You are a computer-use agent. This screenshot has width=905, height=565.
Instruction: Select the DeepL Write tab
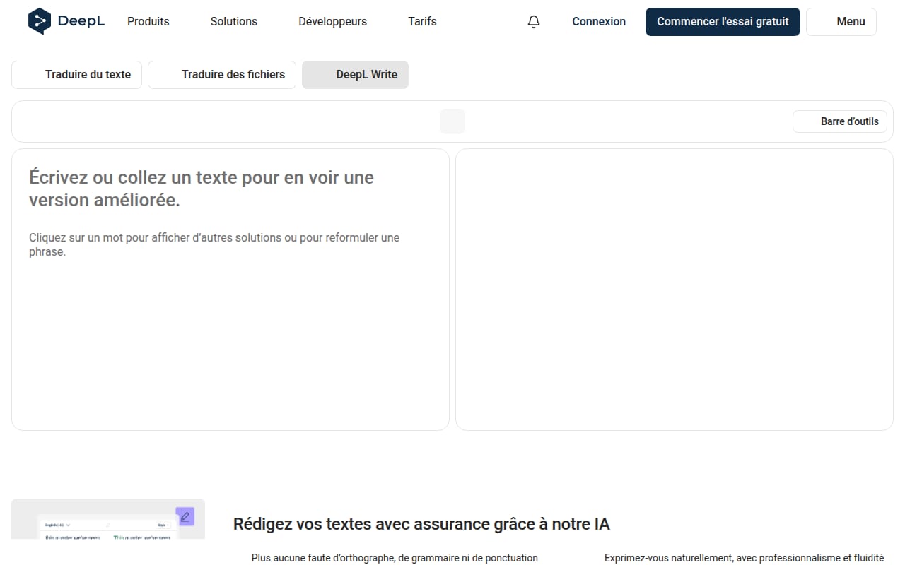pyautogui.click(x=355, y=75)
